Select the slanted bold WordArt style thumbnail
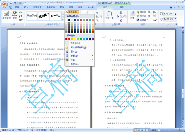Screen dimensions: 185x132 coord(43,16)
